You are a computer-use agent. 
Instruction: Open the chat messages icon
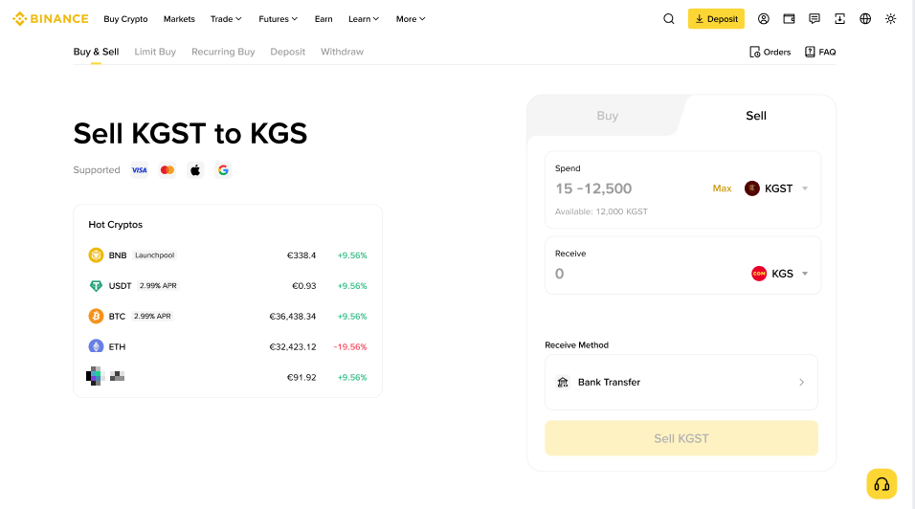815,19
